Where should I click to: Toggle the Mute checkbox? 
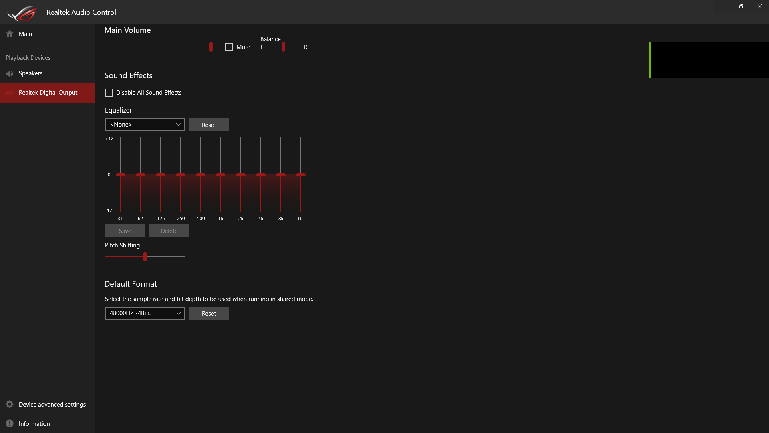(x=229, y=47)
